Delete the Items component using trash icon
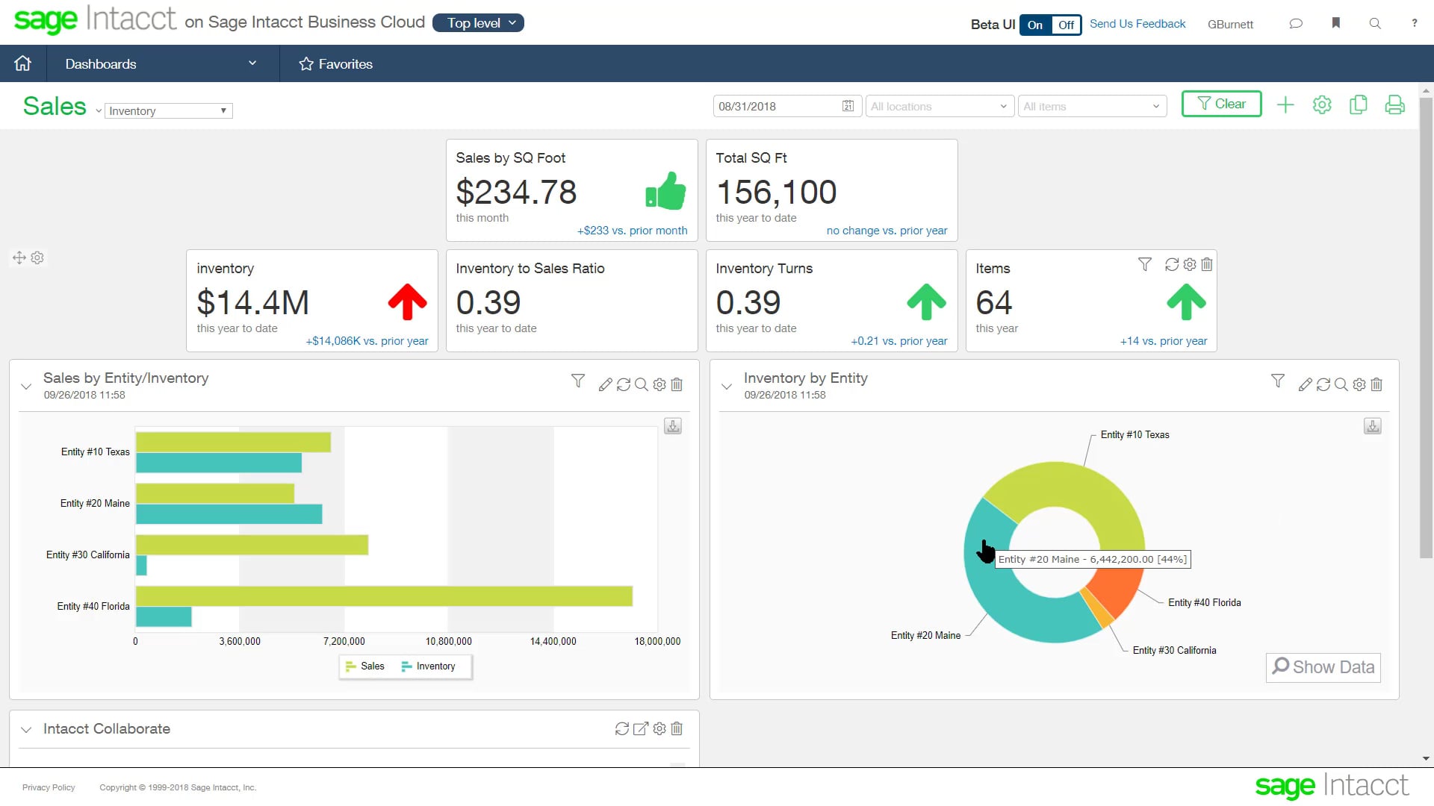1434x806 pixels. 1207,264
